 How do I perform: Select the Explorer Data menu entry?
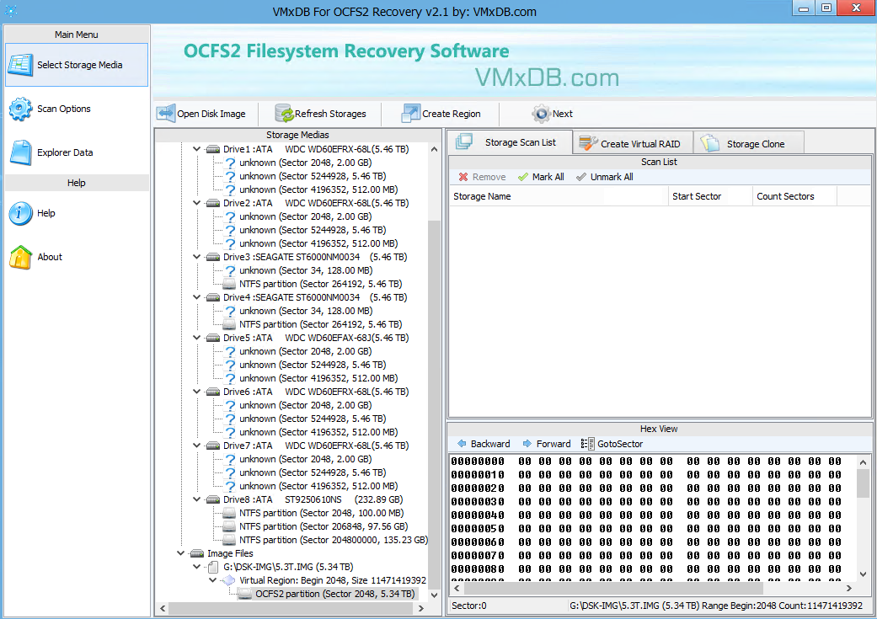77,152
